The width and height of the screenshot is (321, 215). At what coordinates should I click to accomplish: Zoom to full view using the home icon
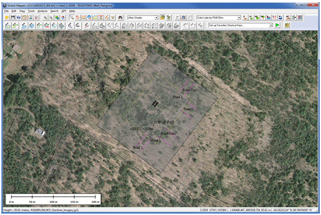click(62, 18)
